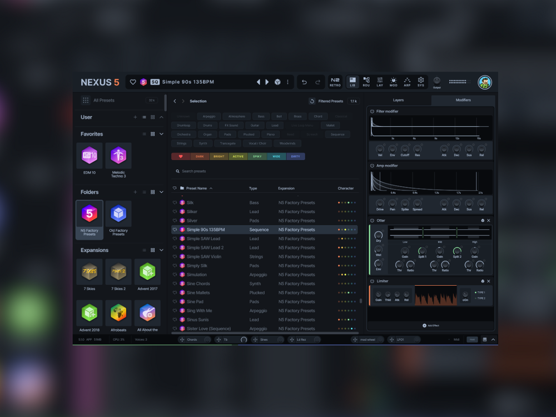Open the MOD modulation view
Viewport: 556px width, 417px height.
(393, 82)
